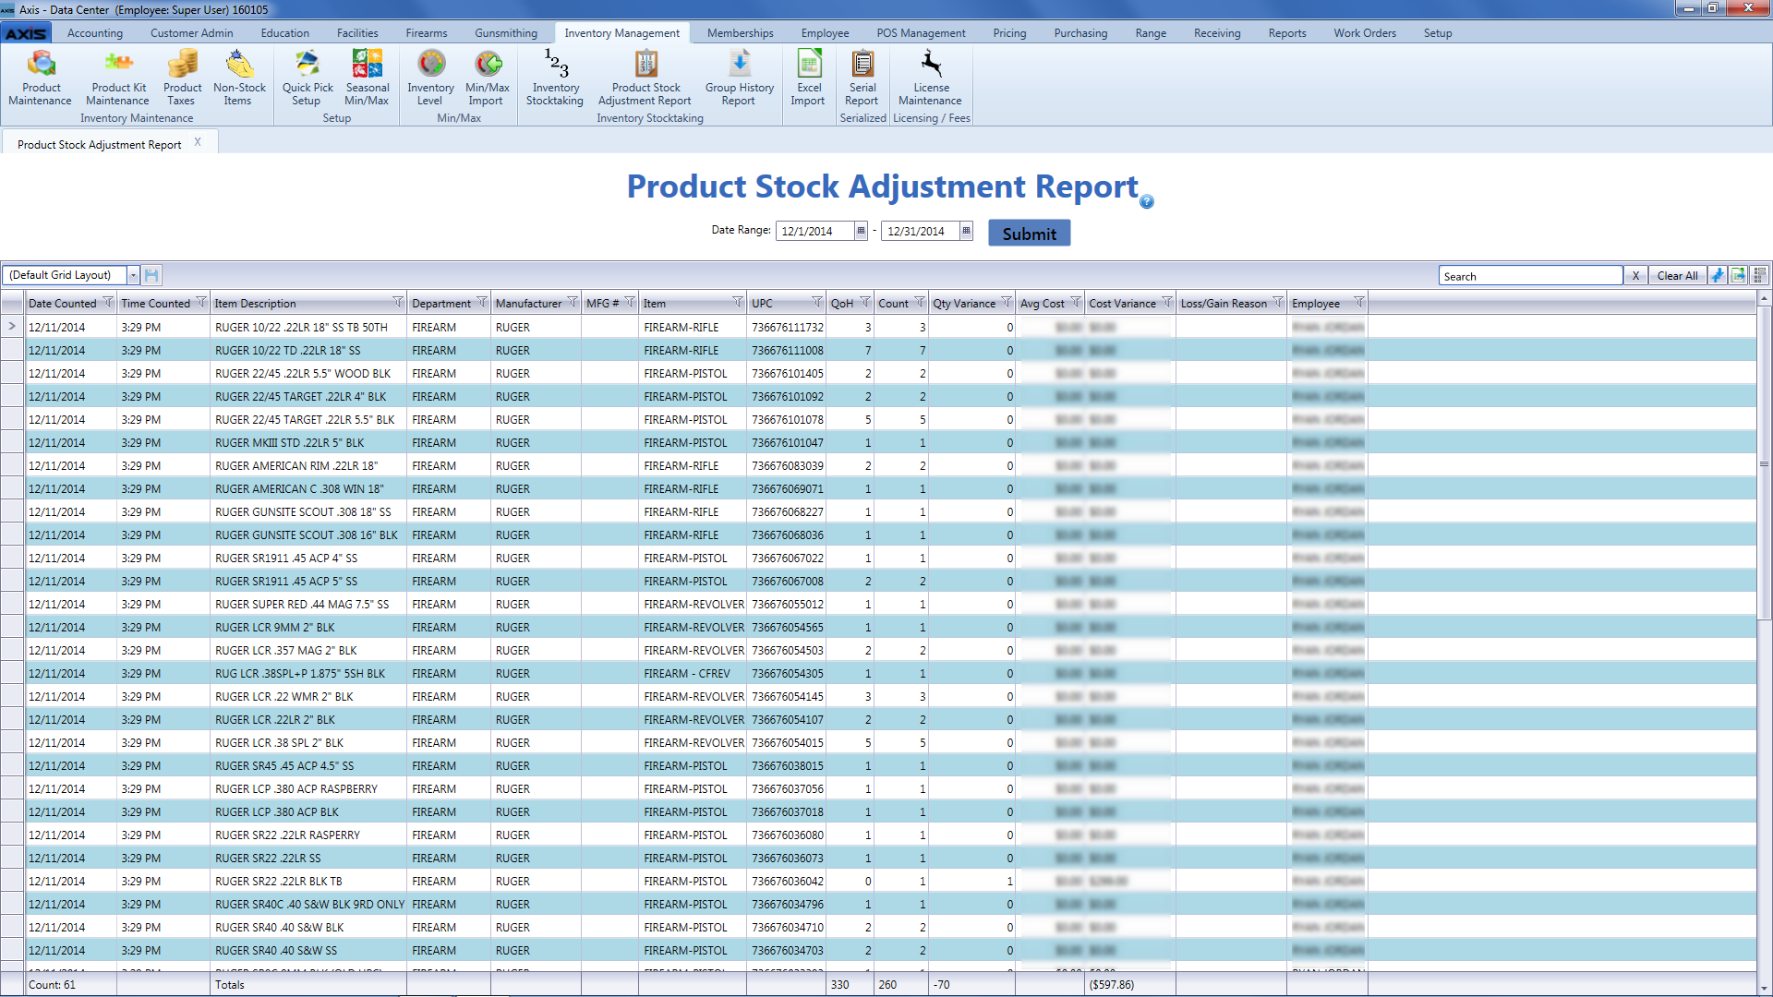Click the Clear All button
The height and width of the screenshot is (997, 1773).
(x=1677, y=275)
